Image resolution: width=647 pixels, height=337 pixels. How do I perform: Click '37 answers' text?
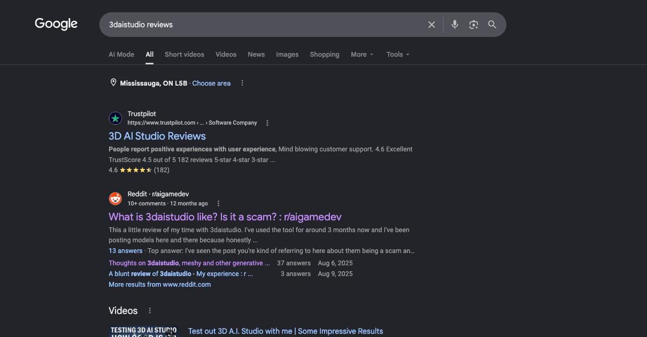pyautogui.click(x=294, y=263)
